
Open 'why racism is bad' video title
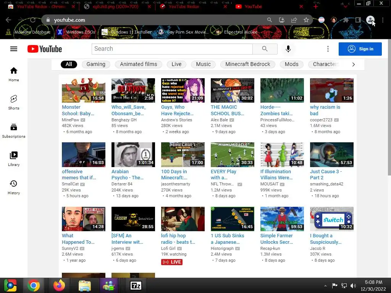(325, 110)
